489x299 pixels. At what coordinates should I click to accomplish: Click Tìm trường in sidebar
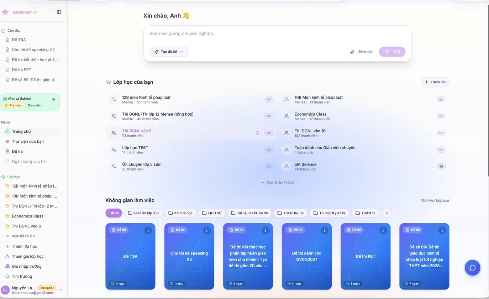click(31, 276)
